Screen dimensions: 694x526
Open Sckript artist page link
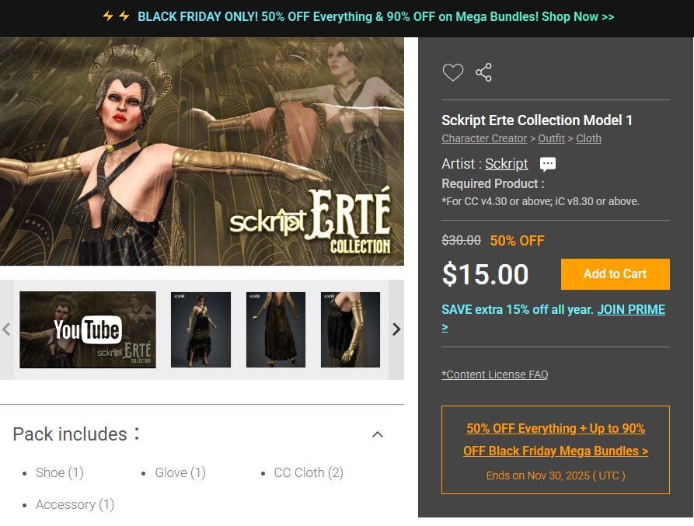507,164
